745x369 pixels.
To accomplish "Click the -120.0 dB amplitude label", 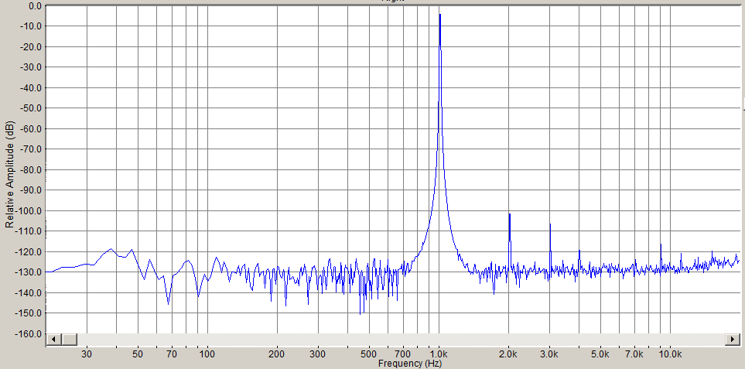I will pos(29,251).
